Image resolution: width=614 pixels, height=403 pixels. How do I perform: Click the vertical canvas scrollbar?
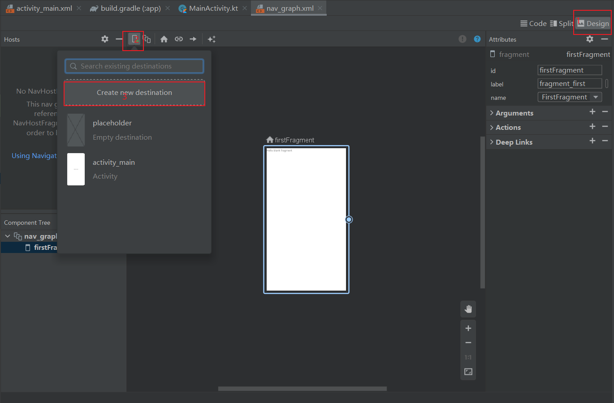click(483, 213)
